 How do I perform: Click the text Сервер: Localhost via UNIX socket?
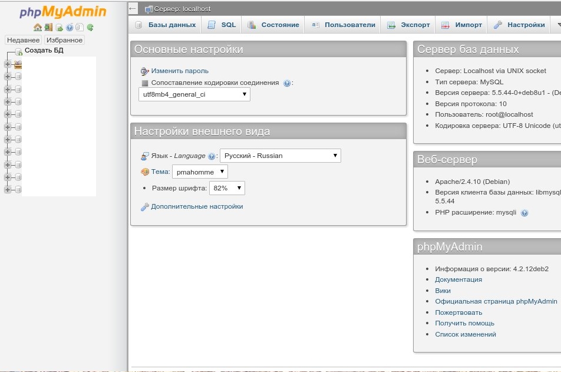(490, 71)
